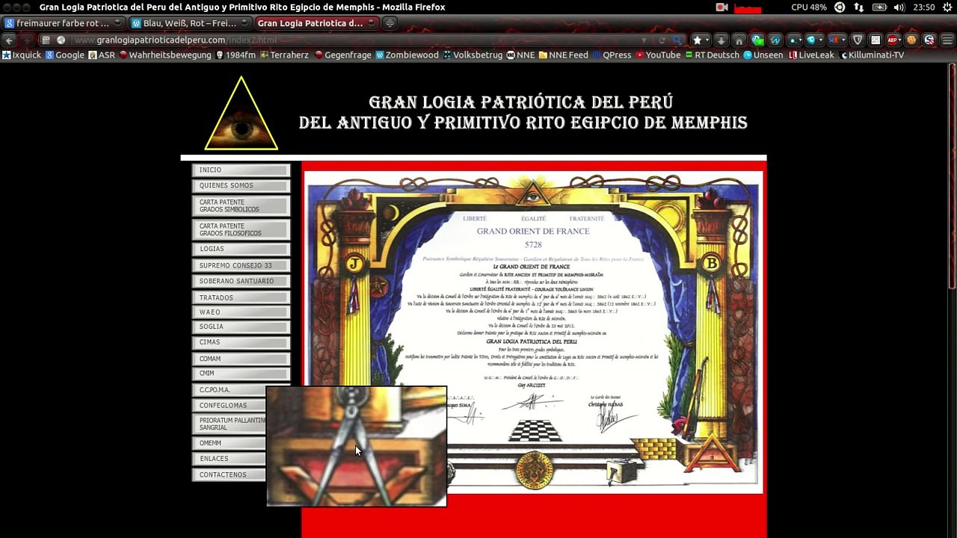
Task: Open the blue-red extension dropdown
Action: point(843,40)
